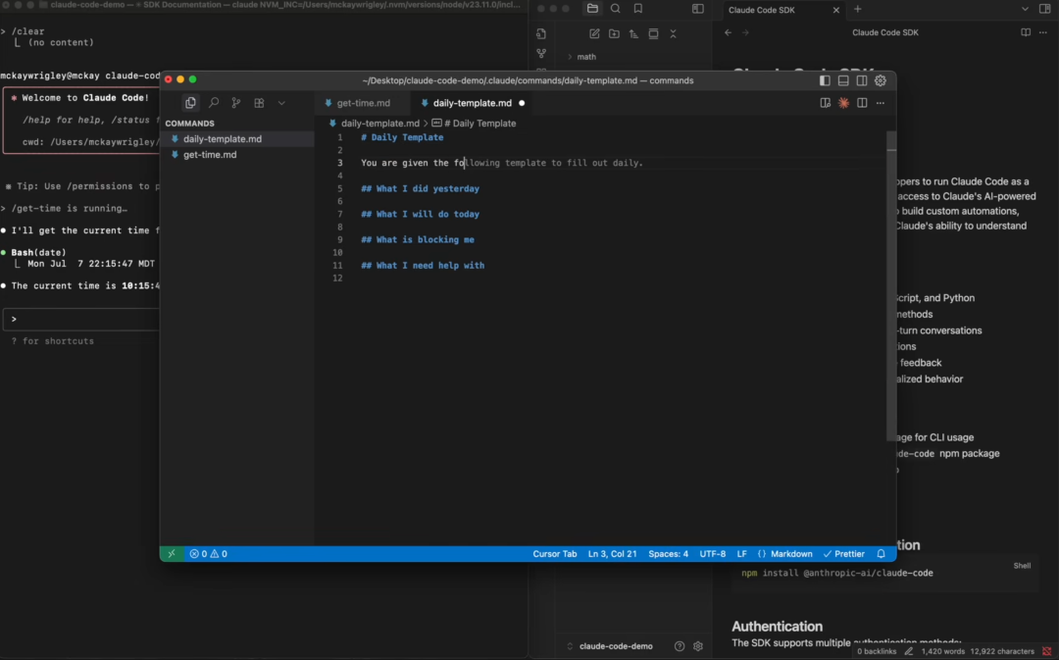Open get-time.md in the COMMANDS file list
Image resolution: width=1059 pixels, height=660 pixels.
coord(236,155)
